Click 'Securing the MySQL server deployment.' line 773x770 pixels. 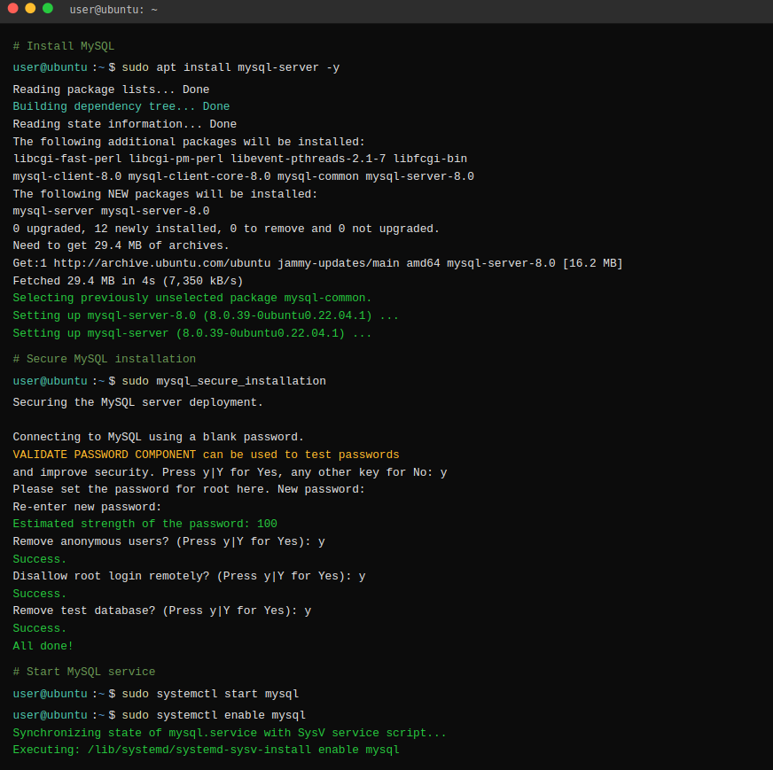138,402
